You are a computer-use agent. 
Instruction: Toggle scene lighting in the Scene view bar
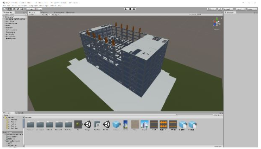click(50, 15)
